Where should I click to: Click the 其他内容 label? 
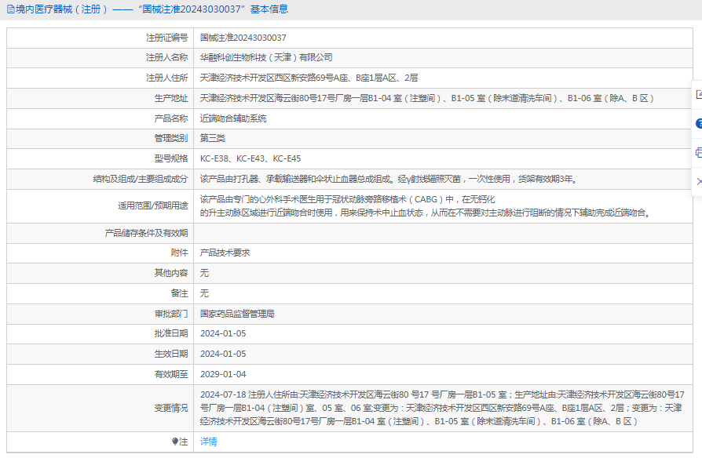point(171,273)
